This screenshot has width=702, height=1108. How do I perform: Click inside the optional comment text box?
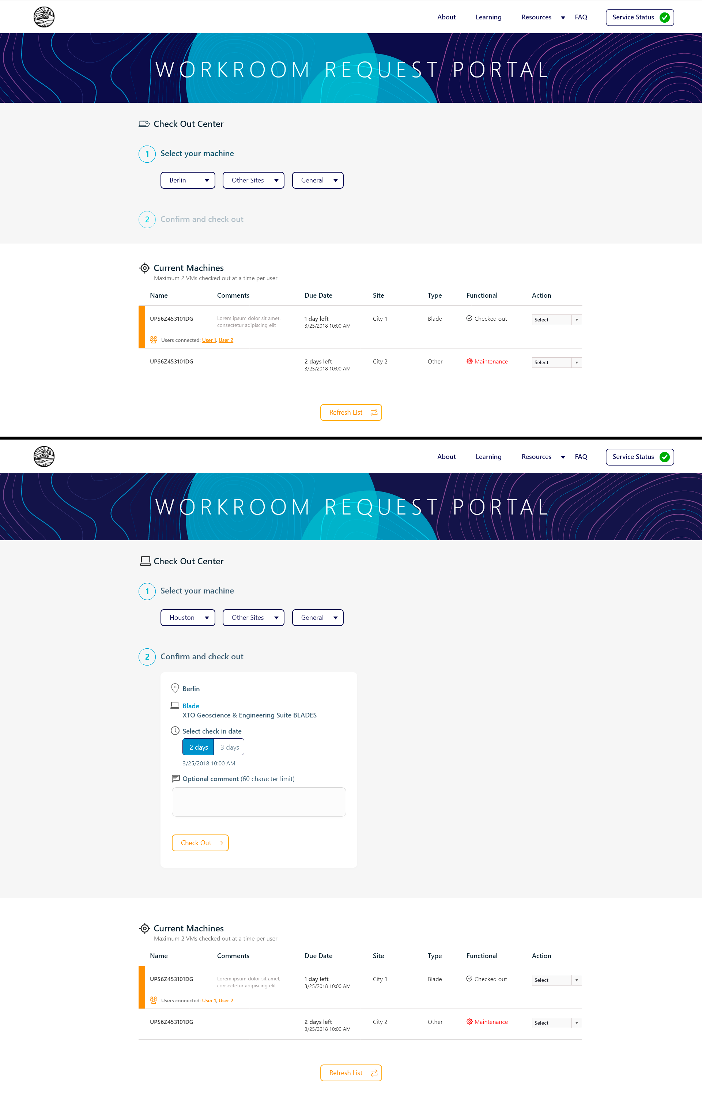click(x=258, y=802)
